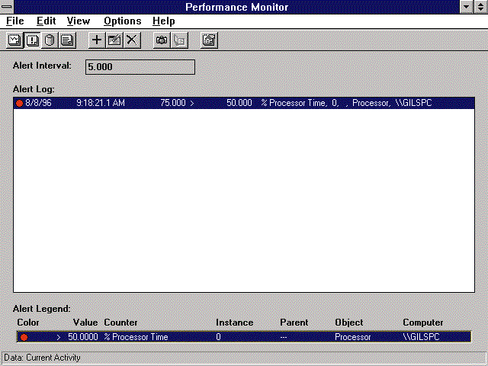Image resolution: width=488 pixels, height=366 pixels.
Task: Take a snapshot with camera icon
Action: click(162, 40)
